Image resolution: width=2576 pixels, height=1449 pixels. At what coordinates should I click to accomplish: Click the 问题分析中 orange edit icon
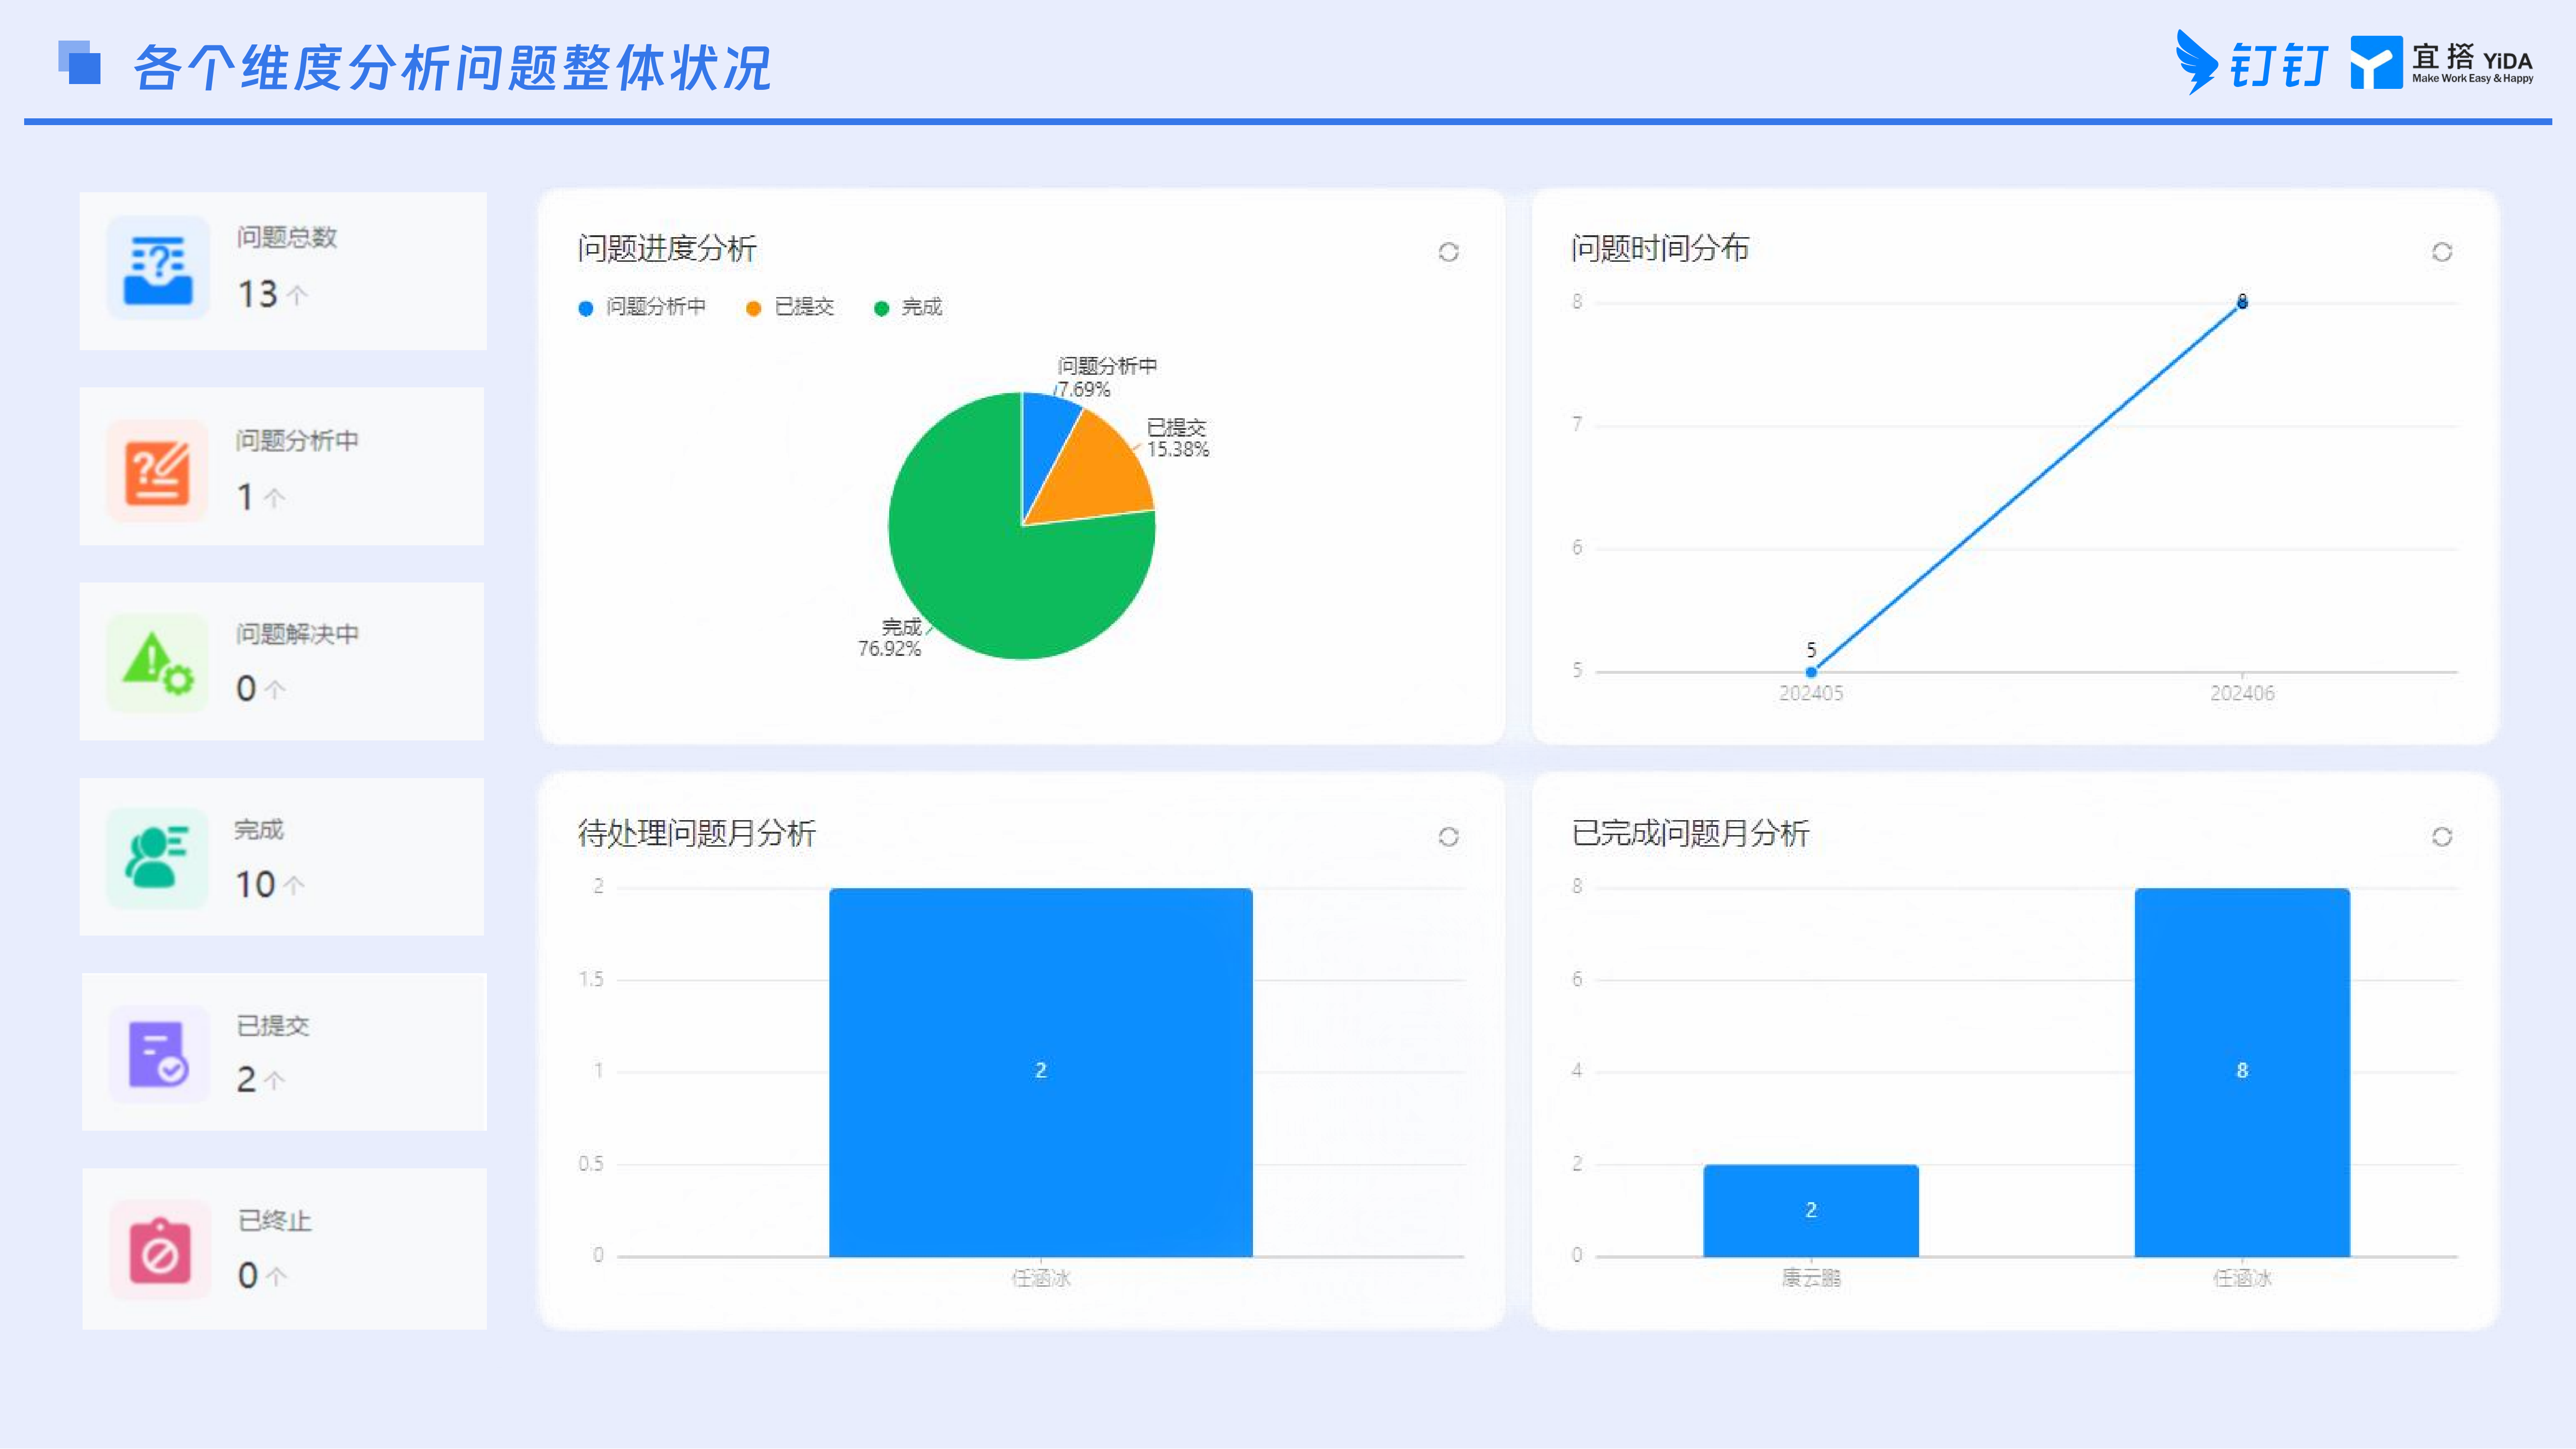click(158, 472)
